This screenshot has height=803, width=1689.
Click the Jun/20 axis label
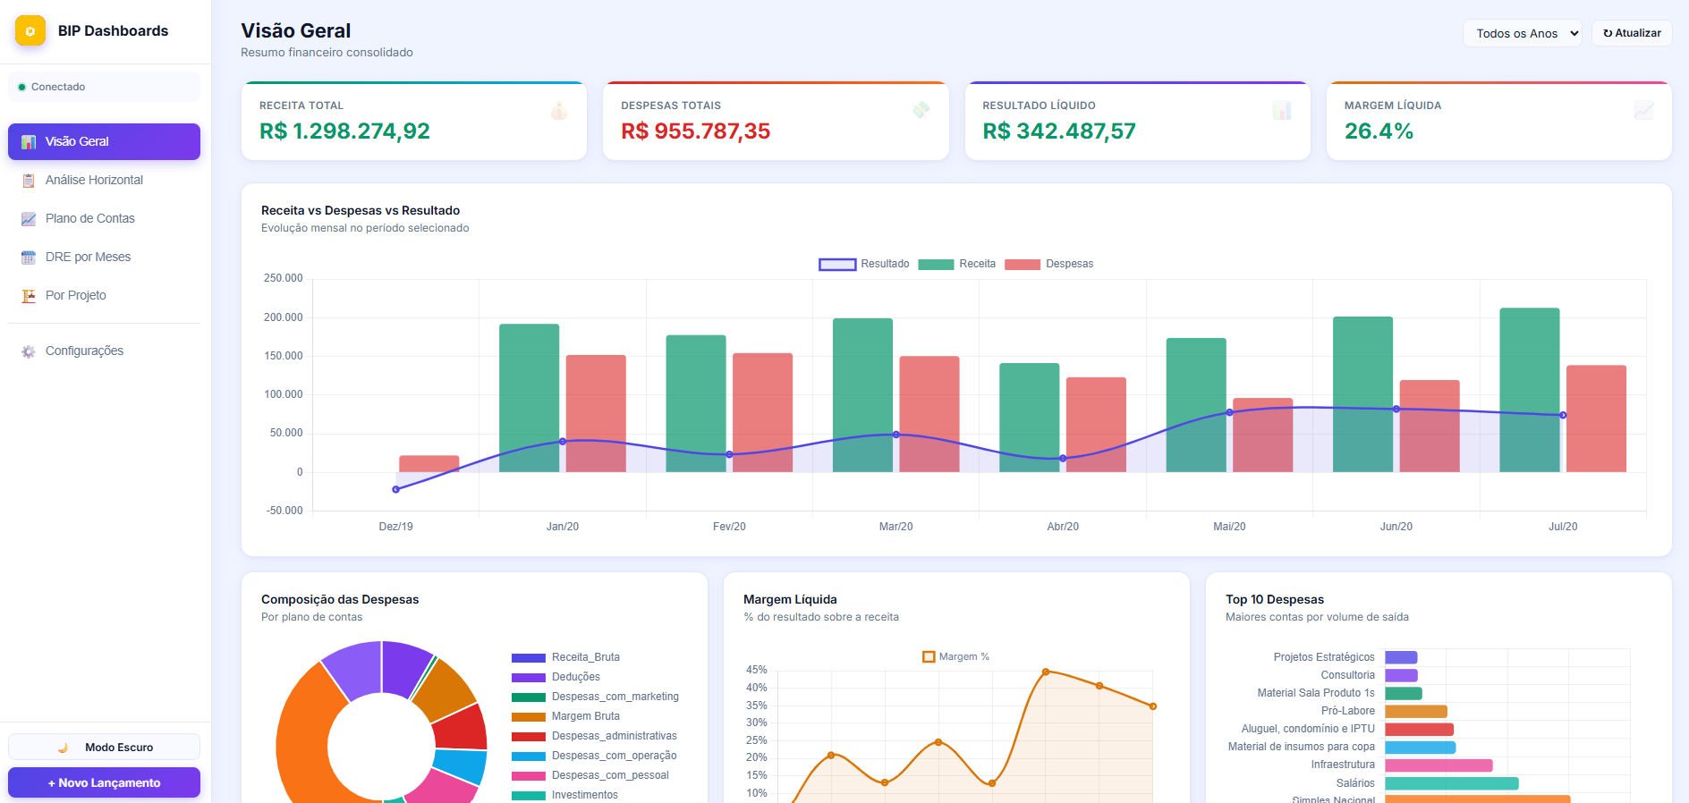[x=1396, y=527]
